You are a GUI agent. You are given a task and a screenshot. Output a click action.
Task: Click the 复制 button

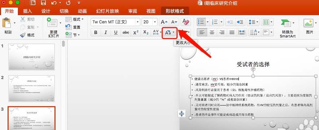[28, 27]
